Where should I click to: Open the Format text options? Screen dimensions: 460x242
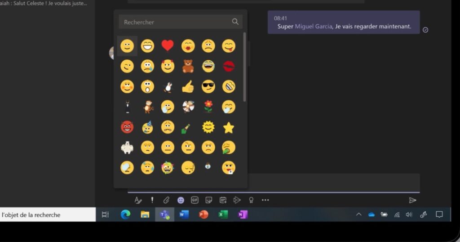click(138, 200)
